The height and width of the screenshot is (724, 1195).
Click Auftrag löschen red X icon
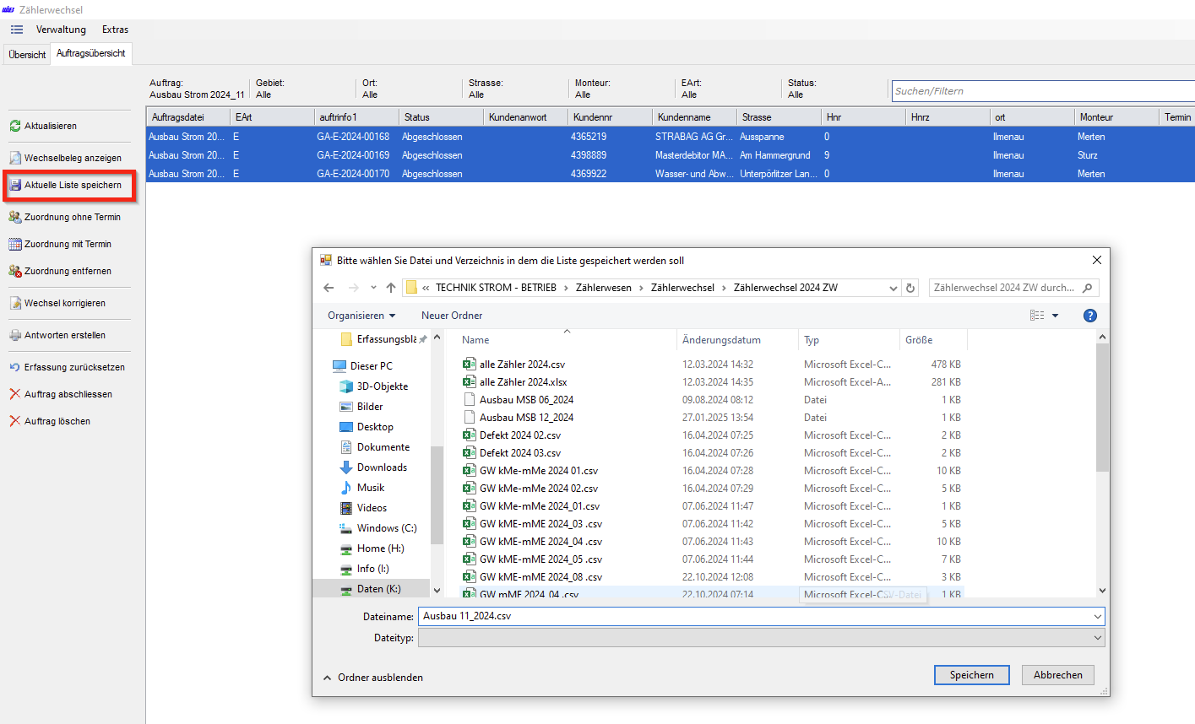point(15,421)
